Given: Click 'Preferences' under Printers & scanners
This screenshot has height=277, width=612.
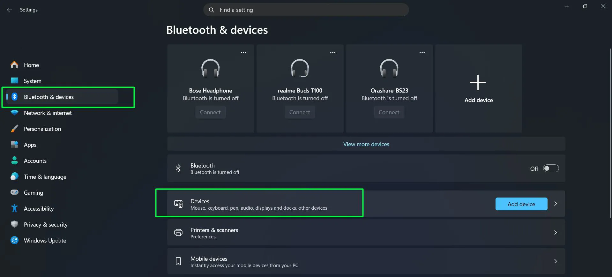Looking at the screenshot, I should [203, 237].
